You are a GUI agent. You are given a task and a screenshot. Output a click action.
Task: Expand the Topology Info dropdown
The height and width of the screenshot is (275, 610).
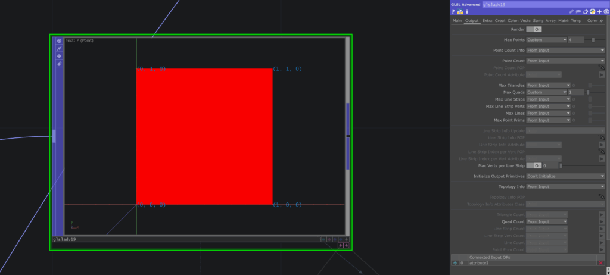coord(565,187)
